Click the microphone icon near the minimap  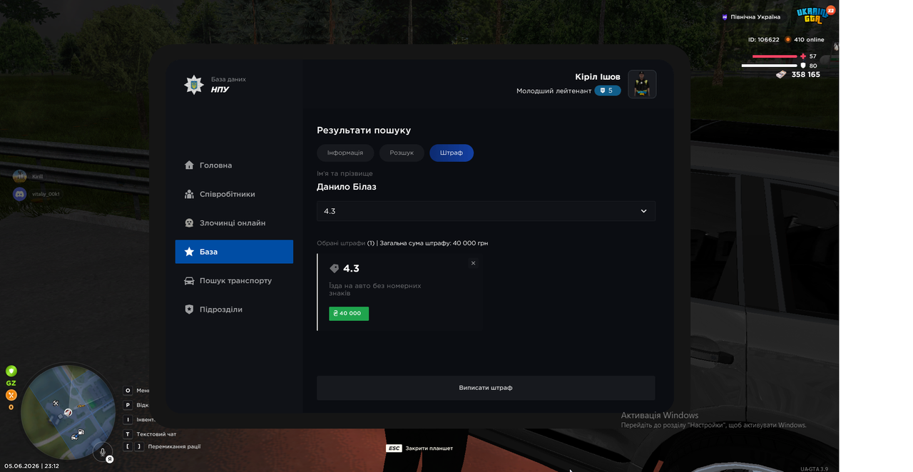pyautogui.click(x=103, y=452)
